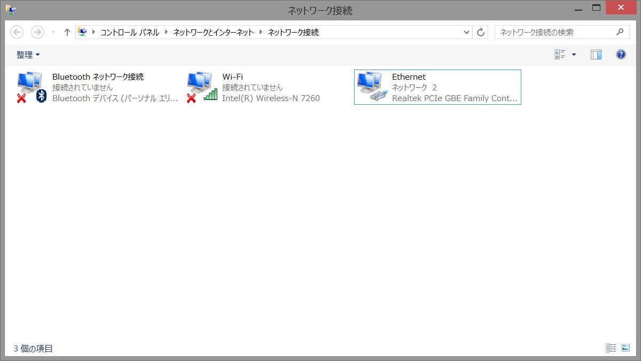Go up one folder level

[x=67, y=32]
